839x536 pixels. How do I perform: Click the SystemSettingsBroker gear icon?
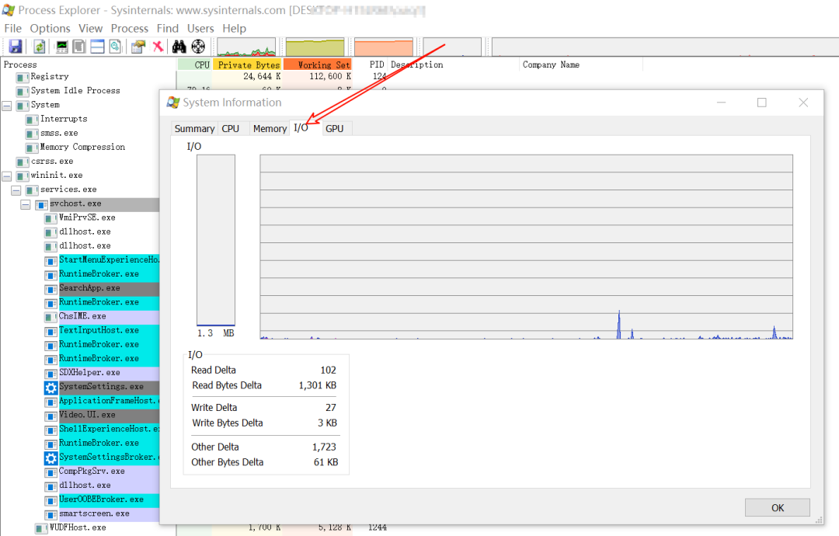coord(50,458)
